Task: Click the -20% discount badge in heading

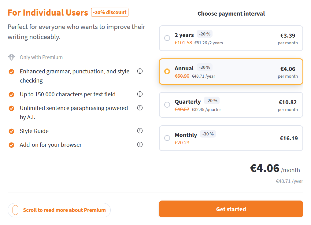Action: pyautogui.click(x=110, y=12)
